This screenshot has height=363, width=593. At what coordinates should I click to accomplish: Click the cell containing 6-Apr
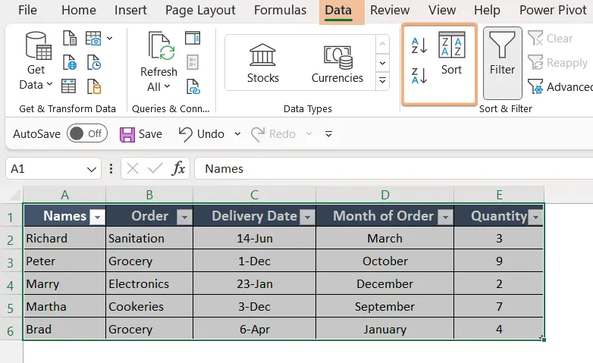click(255, 329)
